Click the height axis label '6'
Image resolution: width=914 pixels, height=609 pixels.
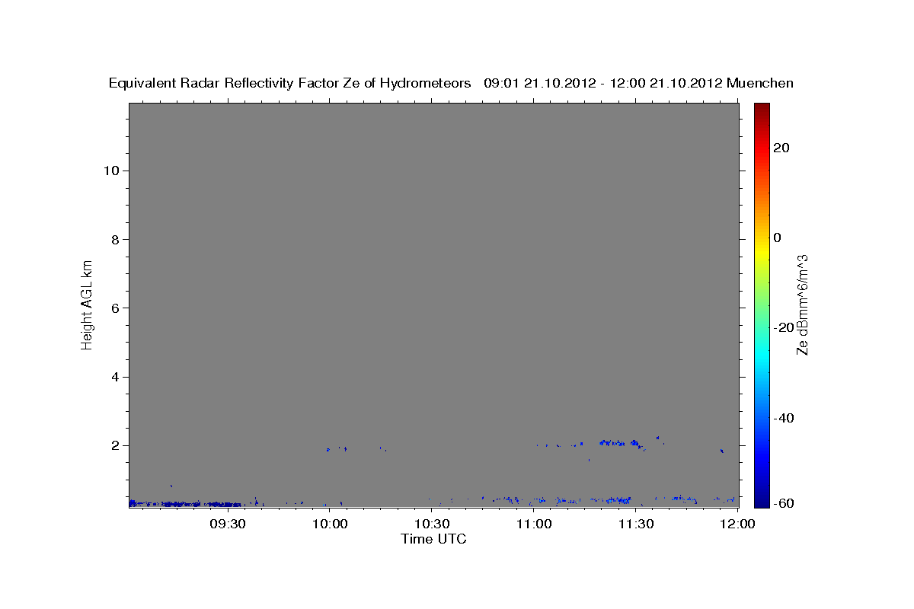tap(116, 308)
